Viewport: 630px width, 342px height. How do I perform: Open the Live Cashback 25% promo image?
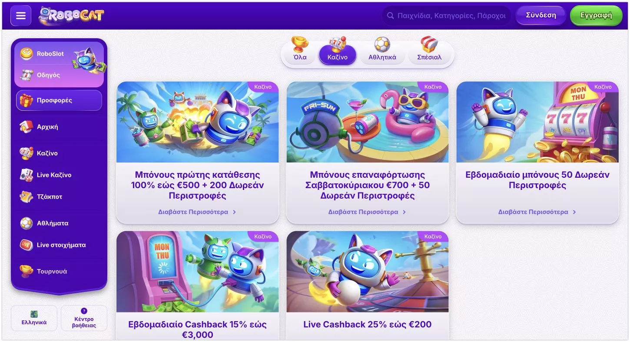tap(368, 272)
